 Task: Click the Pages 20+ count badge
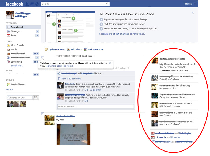point(36,75)
